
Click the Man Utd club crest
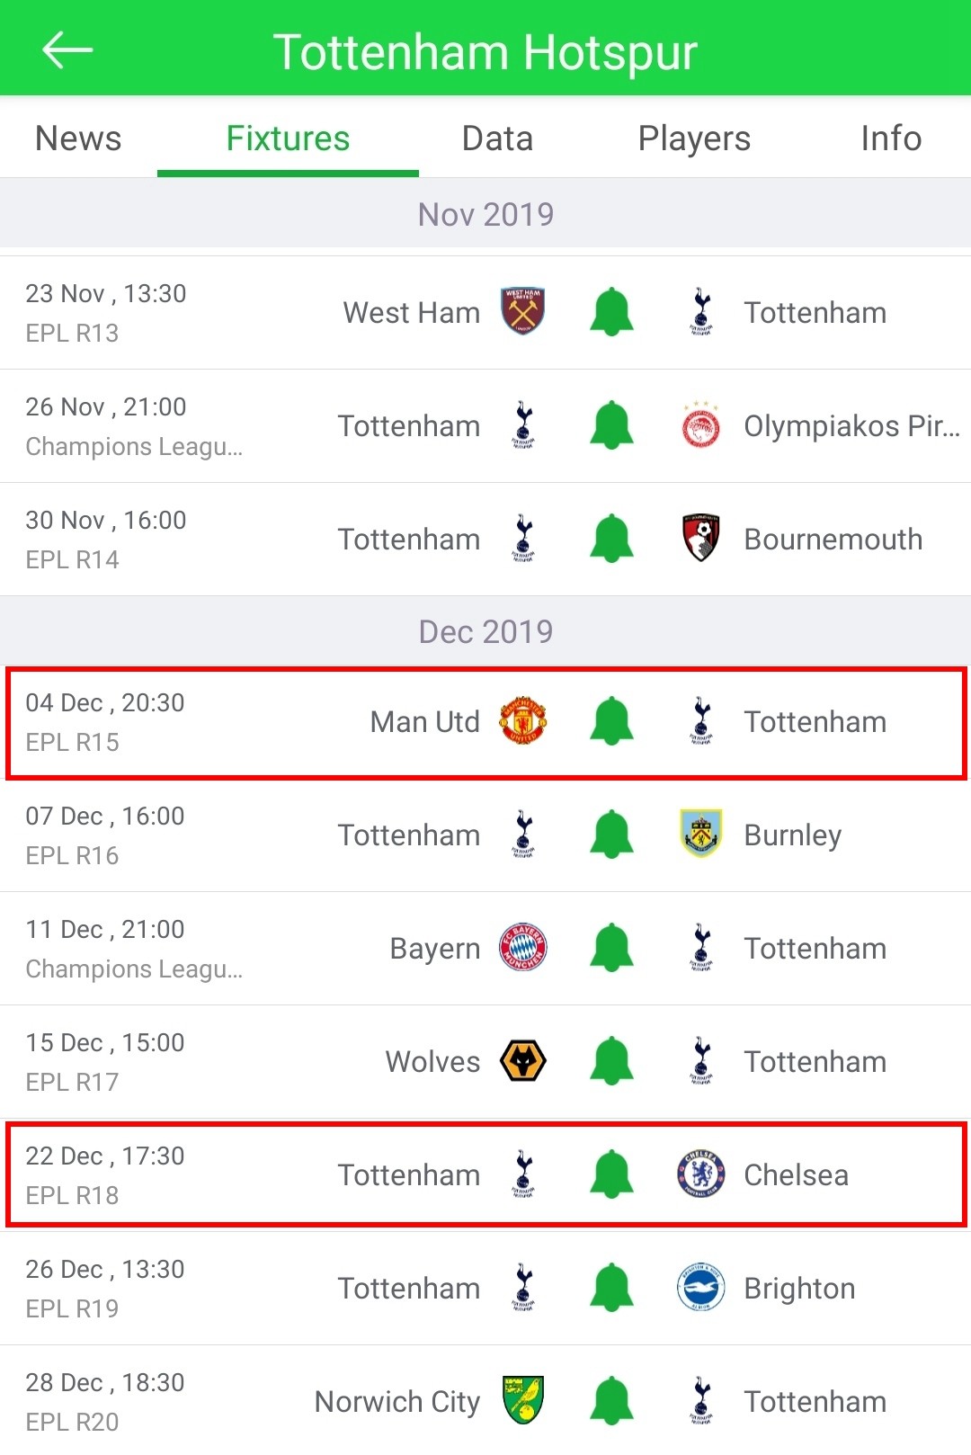[x=522, y=721]
